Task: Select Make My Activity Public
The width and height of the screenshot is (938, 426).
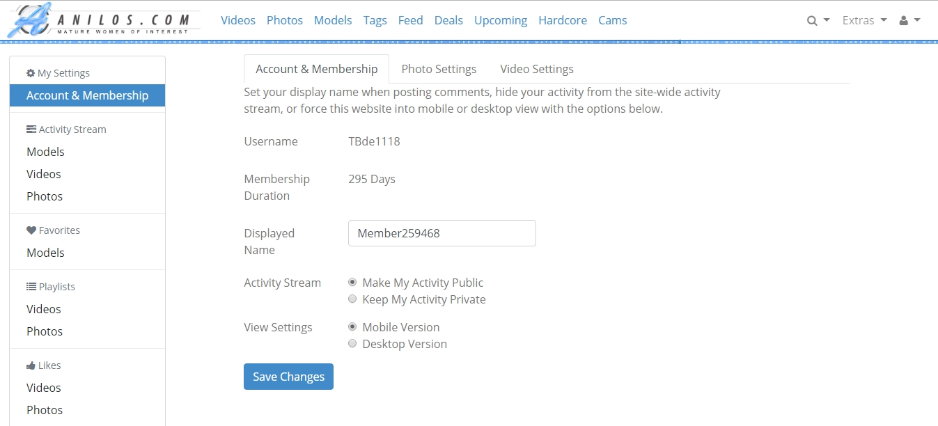Action: pyautogui.click(x=352, y=283)
